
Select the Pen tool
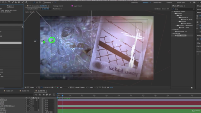pyautogui.click(x=6, y=2)
